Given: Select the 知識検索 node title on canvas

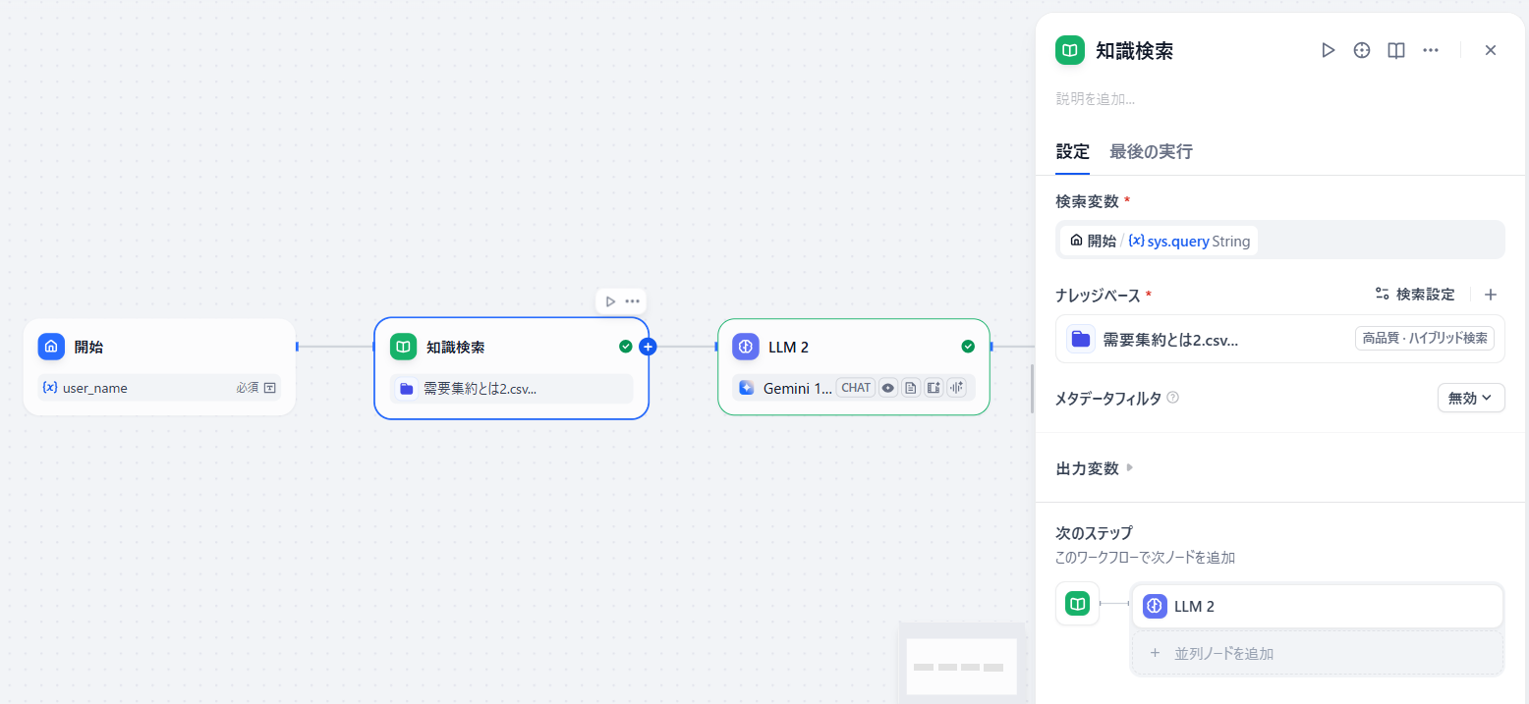Looking at the screenshot, I should (x=455, y=347).
